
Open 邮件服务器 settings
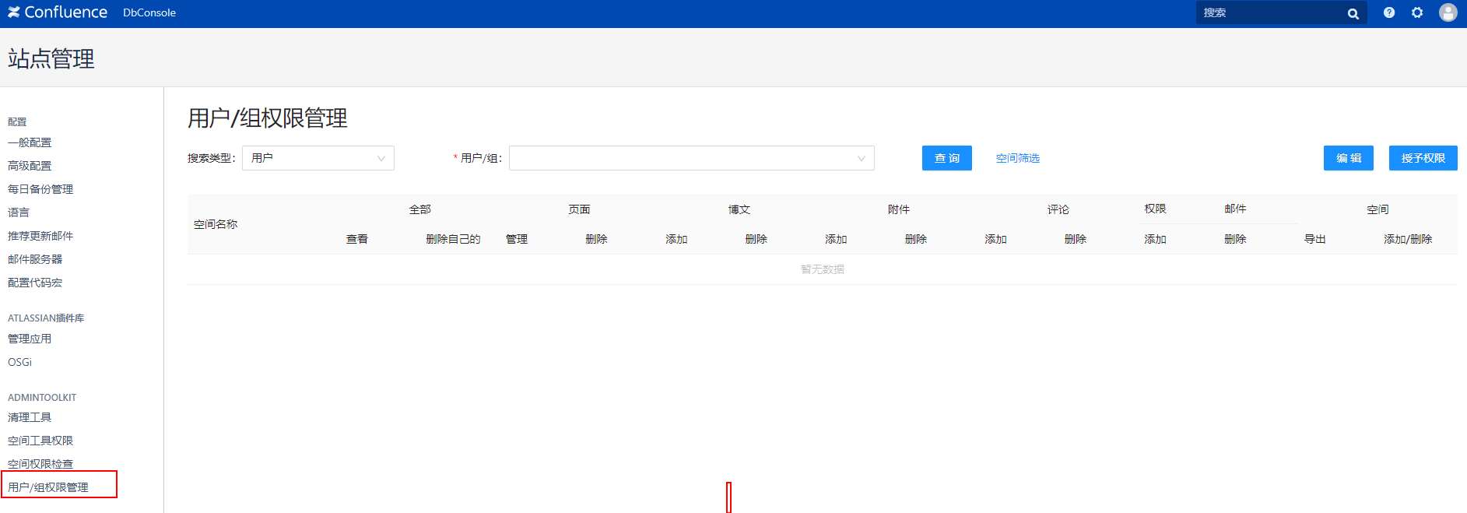(35, 259)
